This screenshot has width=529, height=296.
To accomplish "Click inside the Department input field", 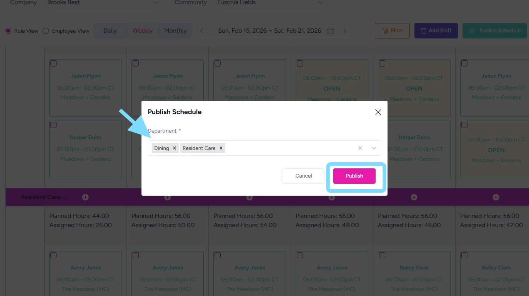I will [288, 148].
